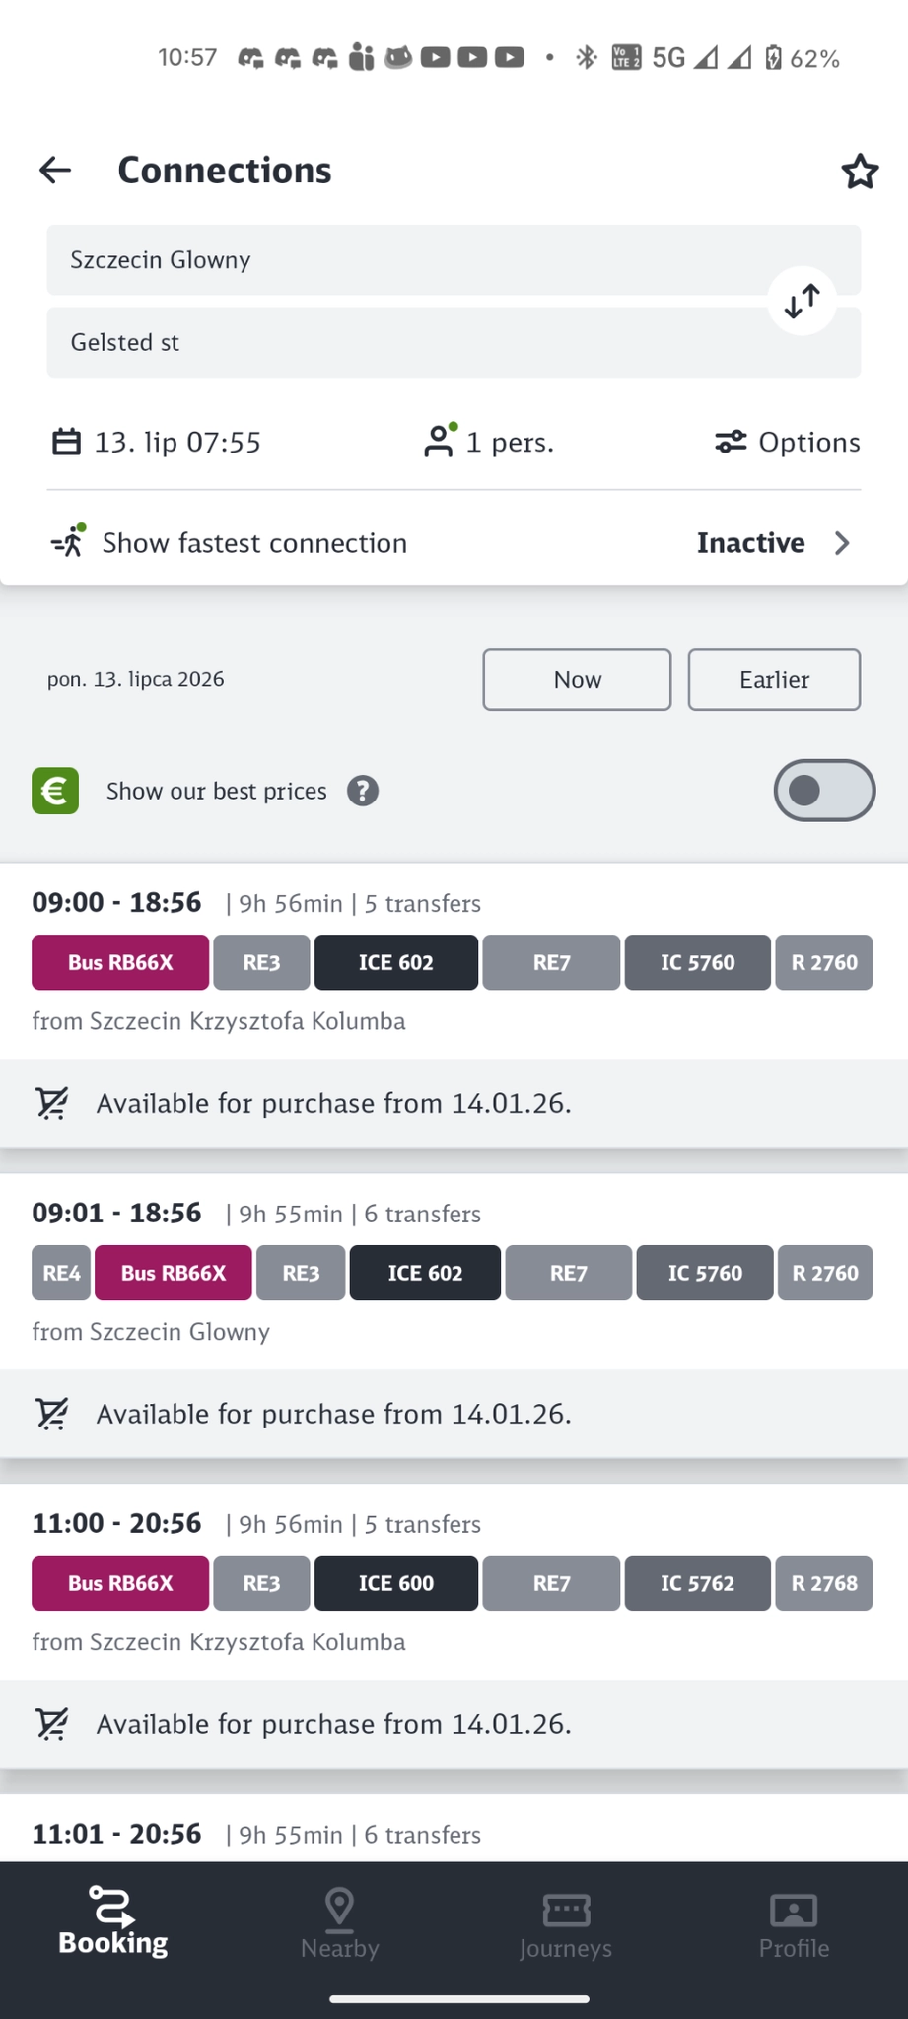Image resolution: width=908 pixels, height=2019 pixels.
Task: Swap origin and destination stations
Action: point(803,301)
